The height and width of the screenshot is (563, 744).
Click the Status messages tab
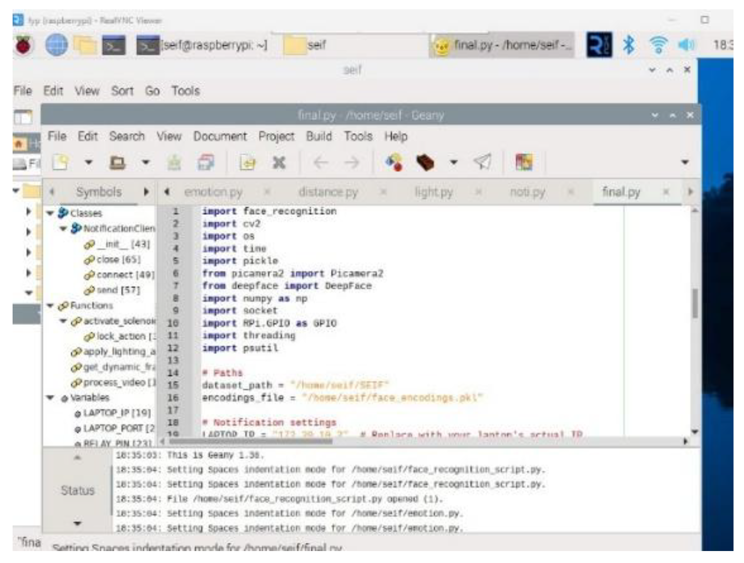click(77, 490)
